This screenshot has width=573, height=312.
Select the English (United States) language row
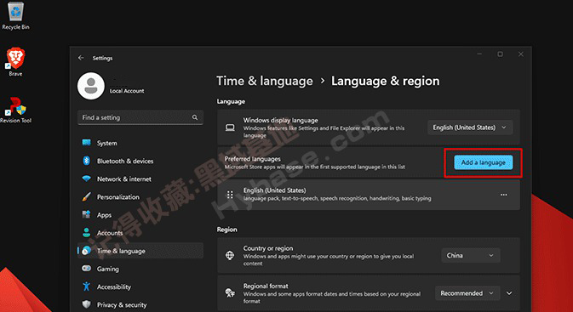[x=369, y=195]
